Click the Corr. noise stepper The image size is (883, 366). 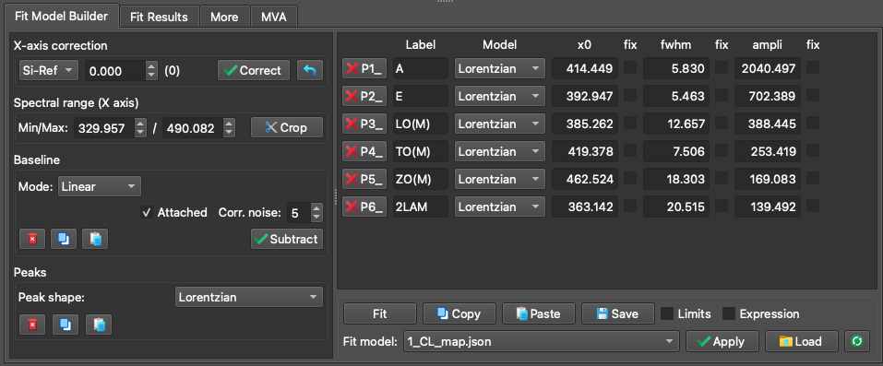(x=316, y=213)
